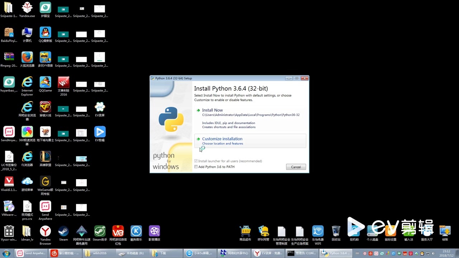Open 多玩YY语音 desktop icon
The height and width of the screenshot is (258, 459).
pyautogui.click(x=45, y=59)
